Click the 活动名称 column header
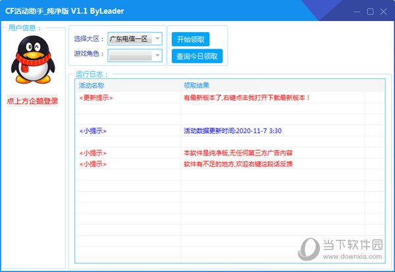 point(92,86)
